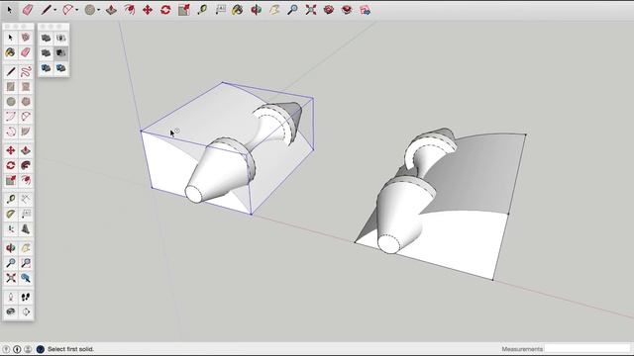Click the highlighted Subtract solid tool
The width and height of the screenshot is (634, 356).
61,52
